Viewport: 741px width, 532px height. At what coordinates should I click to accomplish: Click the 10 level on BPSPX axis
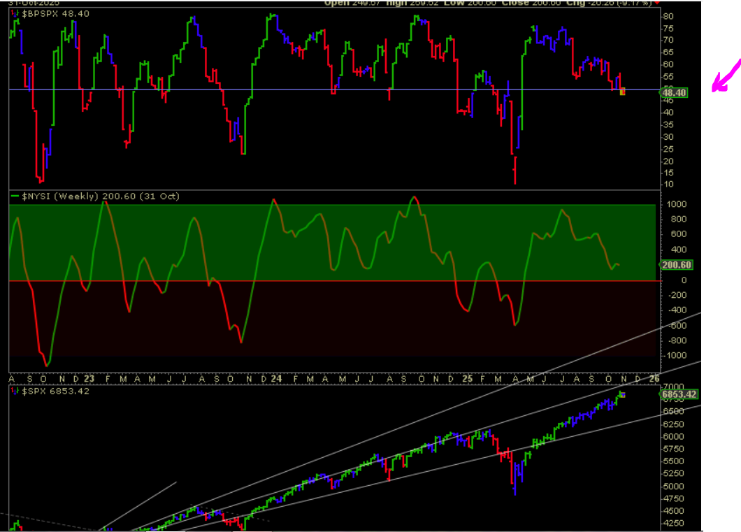[x=668, y=185]
